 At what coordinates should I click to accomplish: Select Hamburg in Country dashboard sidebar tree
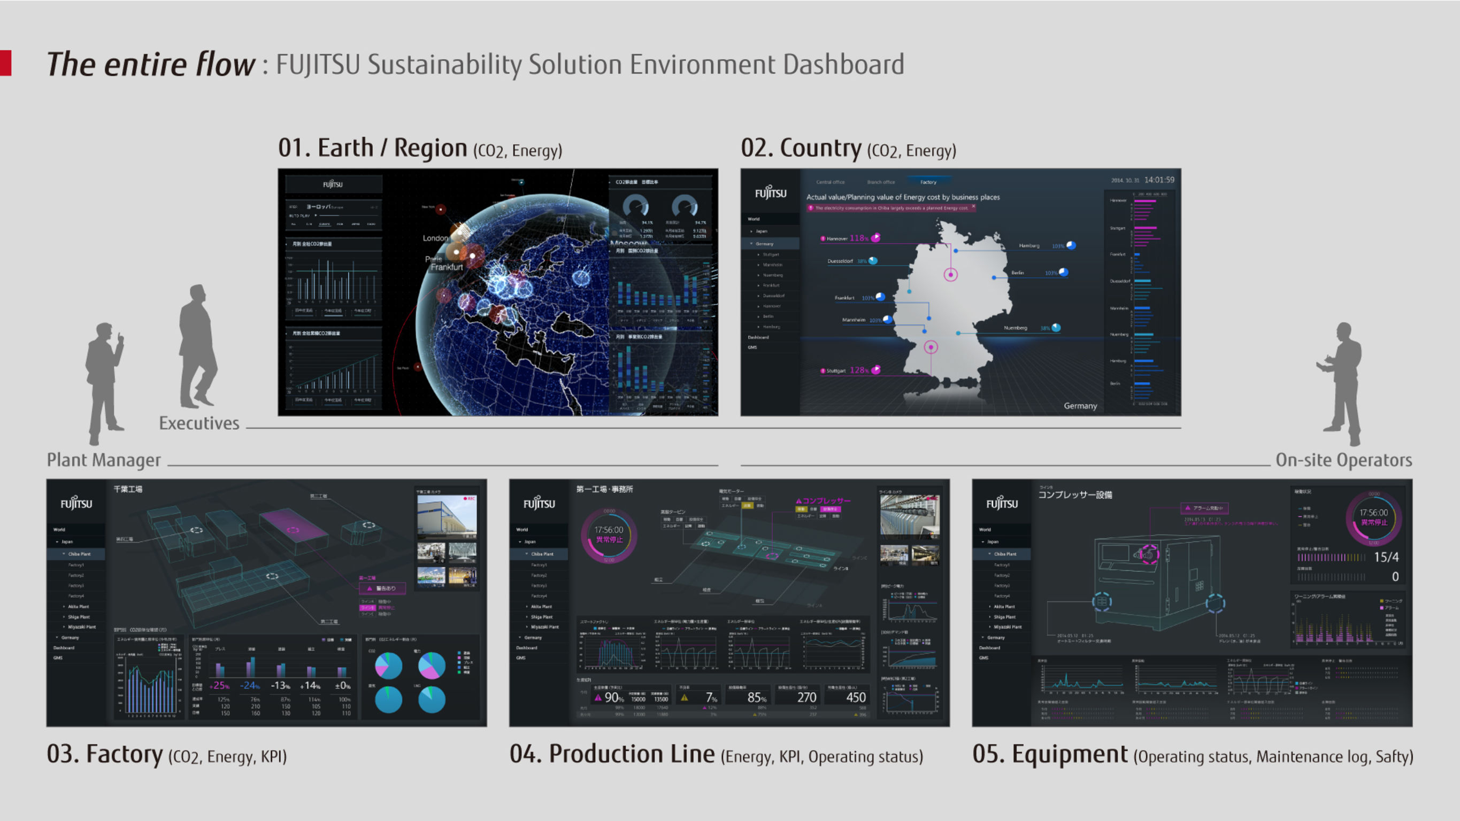tap(771, 327)
